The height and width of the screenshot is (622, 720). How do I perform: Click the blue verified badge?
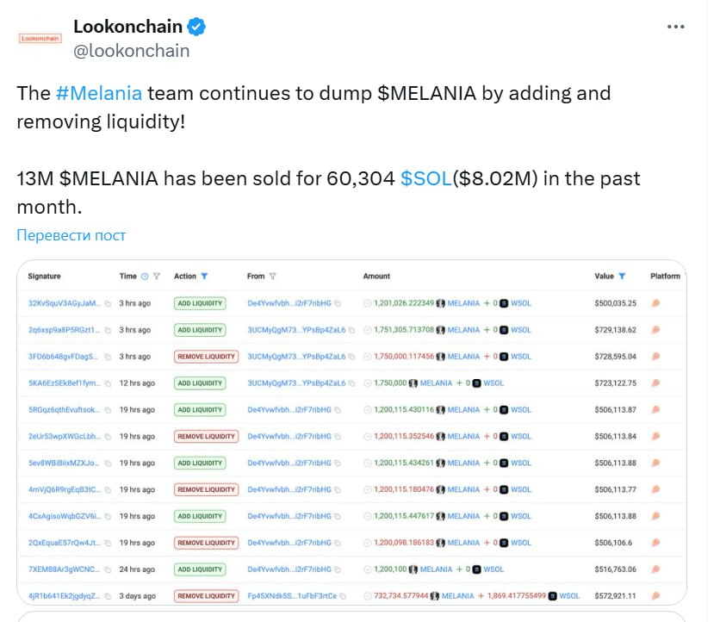pyautogui.click(x=197, y=27)
